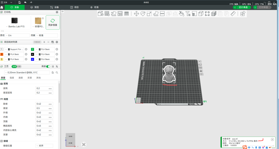
Task: Open the 纹理PEI plate type dropdown
Action: coord(38,27)
